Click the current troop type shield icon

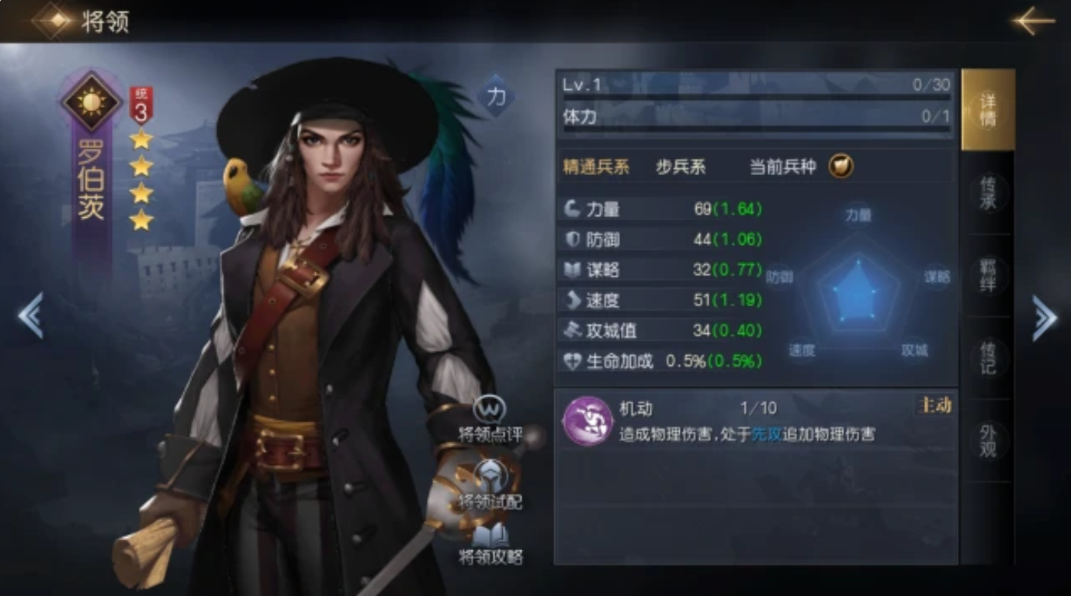(x=841, y=167)
